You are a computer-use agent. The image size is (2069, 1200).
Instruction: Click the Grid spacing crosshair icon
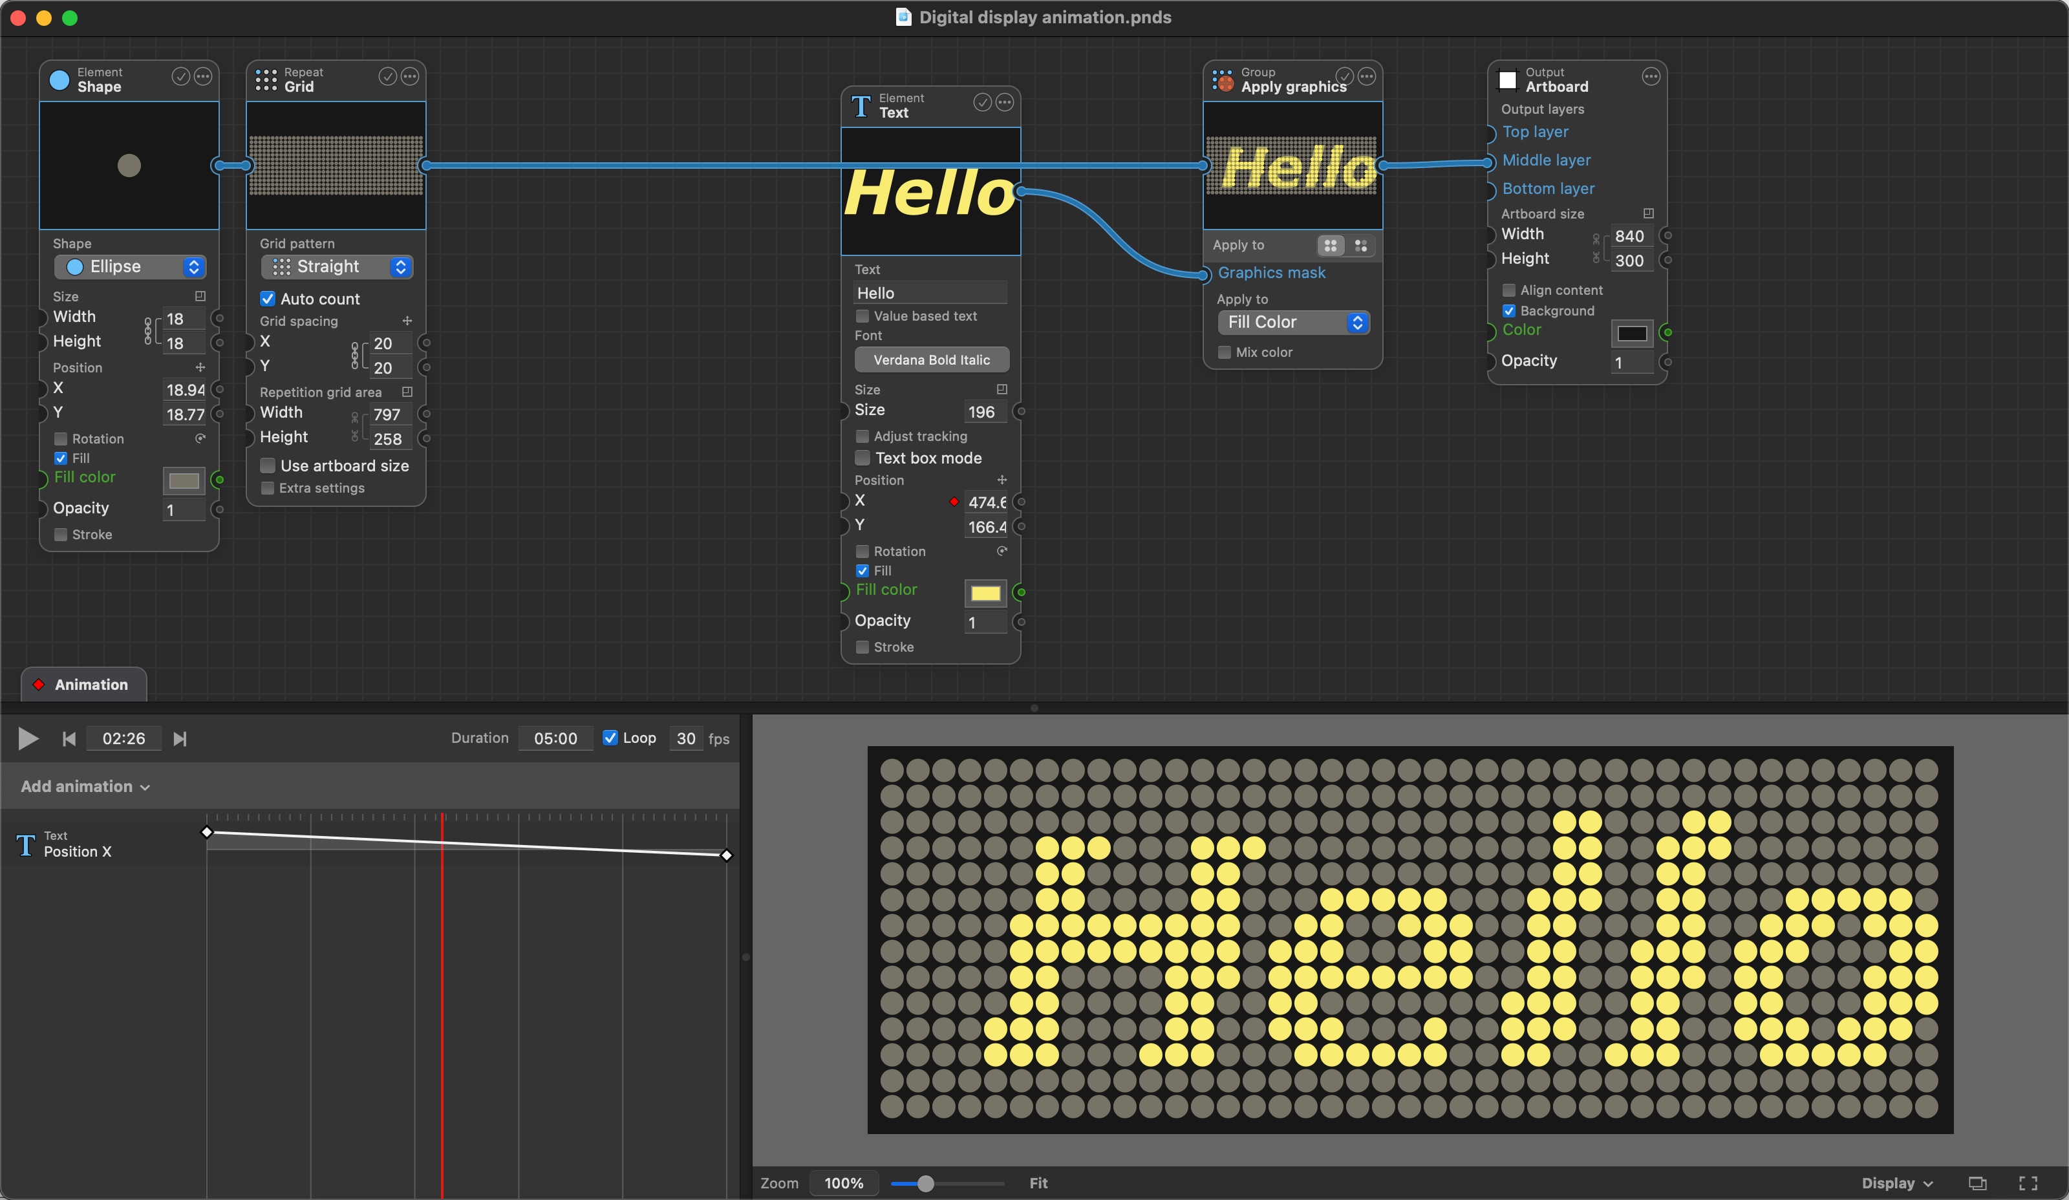click(407, 321)
